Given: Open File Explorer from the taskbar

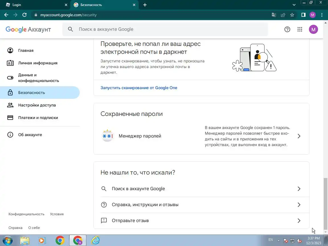Looking at the screenshot, I should pyautogui.click(x=25, y=240).
